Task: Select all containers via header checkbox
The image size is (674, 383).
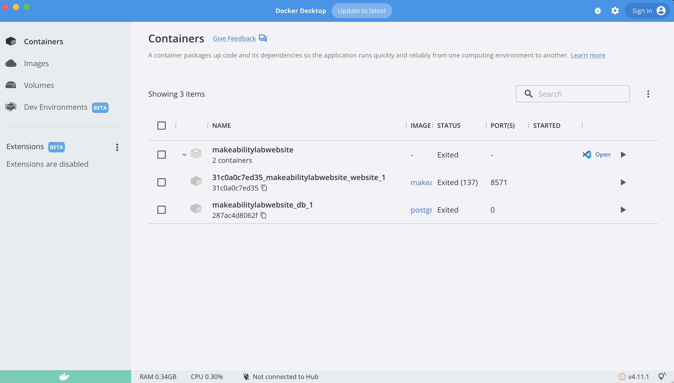Action: coord(162,125)
